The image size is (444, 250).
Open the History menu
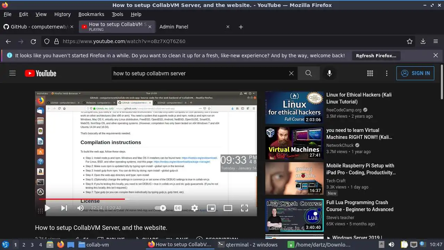click(x=62, y=14)
